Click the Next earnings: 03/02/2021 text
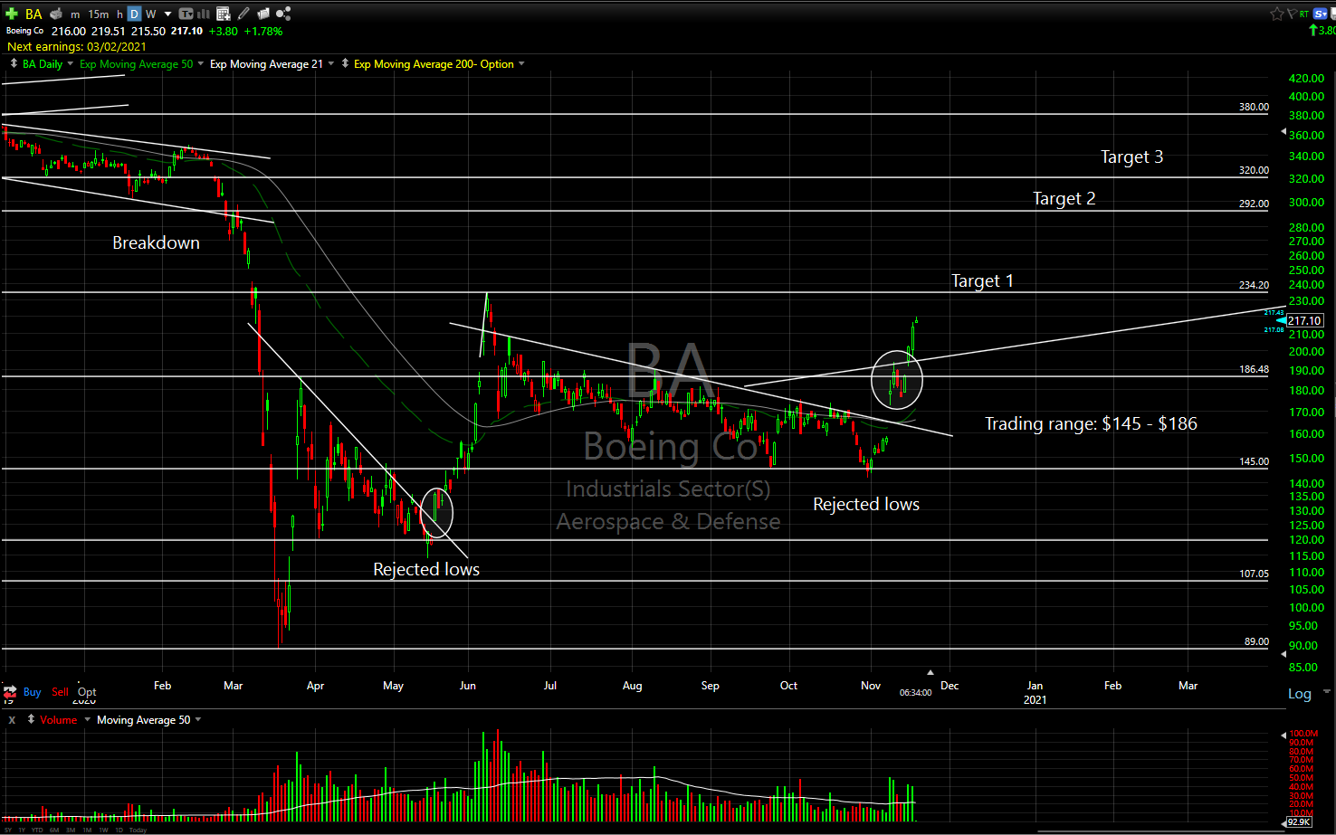 (x=76, y=46)
